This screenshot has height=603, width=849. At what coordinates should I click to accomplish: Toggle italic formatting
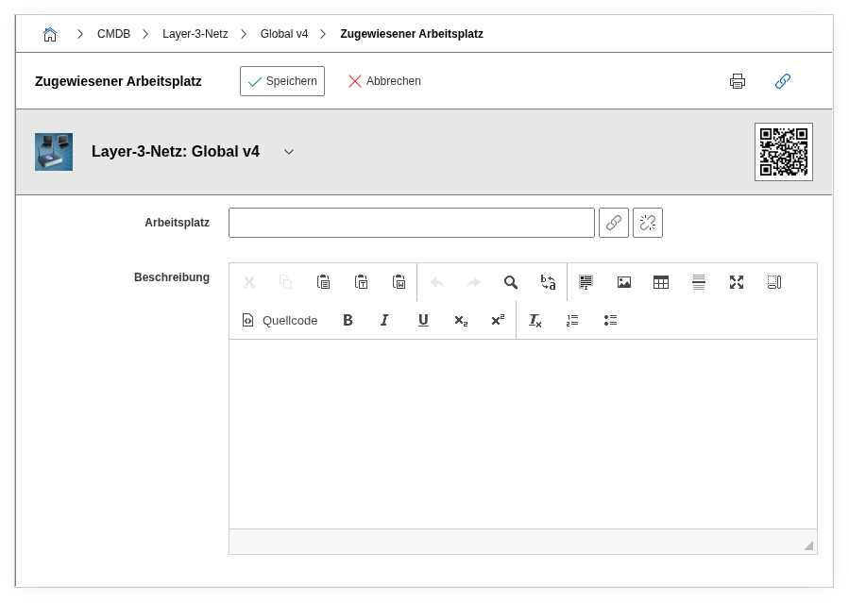[384, 320]
